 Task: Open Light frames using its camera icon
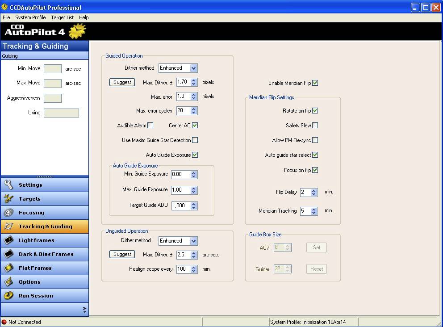[9, 240]
